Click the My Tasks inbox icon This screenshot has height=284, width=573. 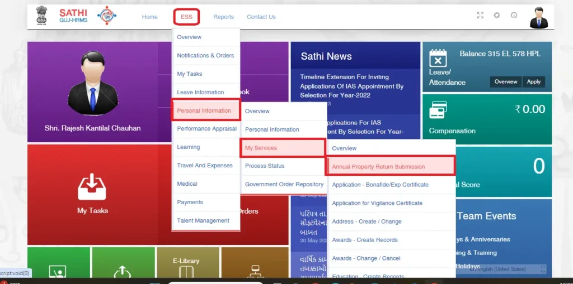[x=92, y=186]
